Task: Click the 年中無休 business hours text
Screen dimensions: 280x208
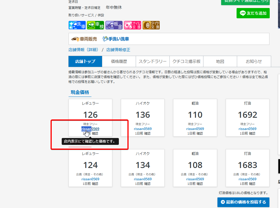Action: [x=114, y=7]
